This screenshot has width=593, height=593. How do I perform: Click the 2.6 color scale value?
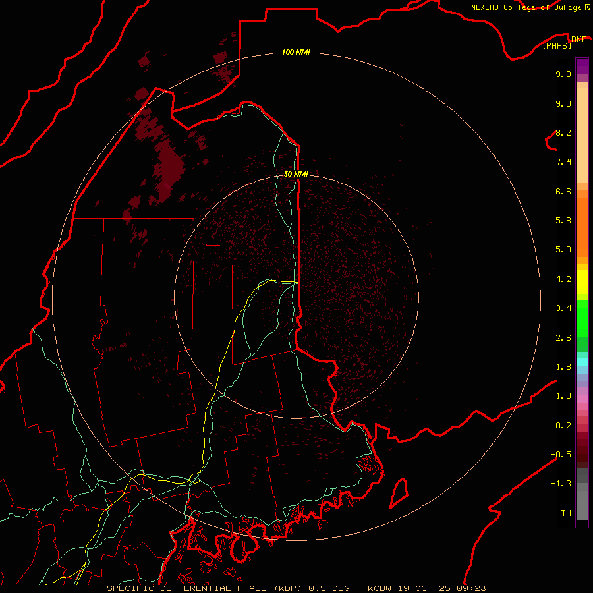[x=563, y=338]
